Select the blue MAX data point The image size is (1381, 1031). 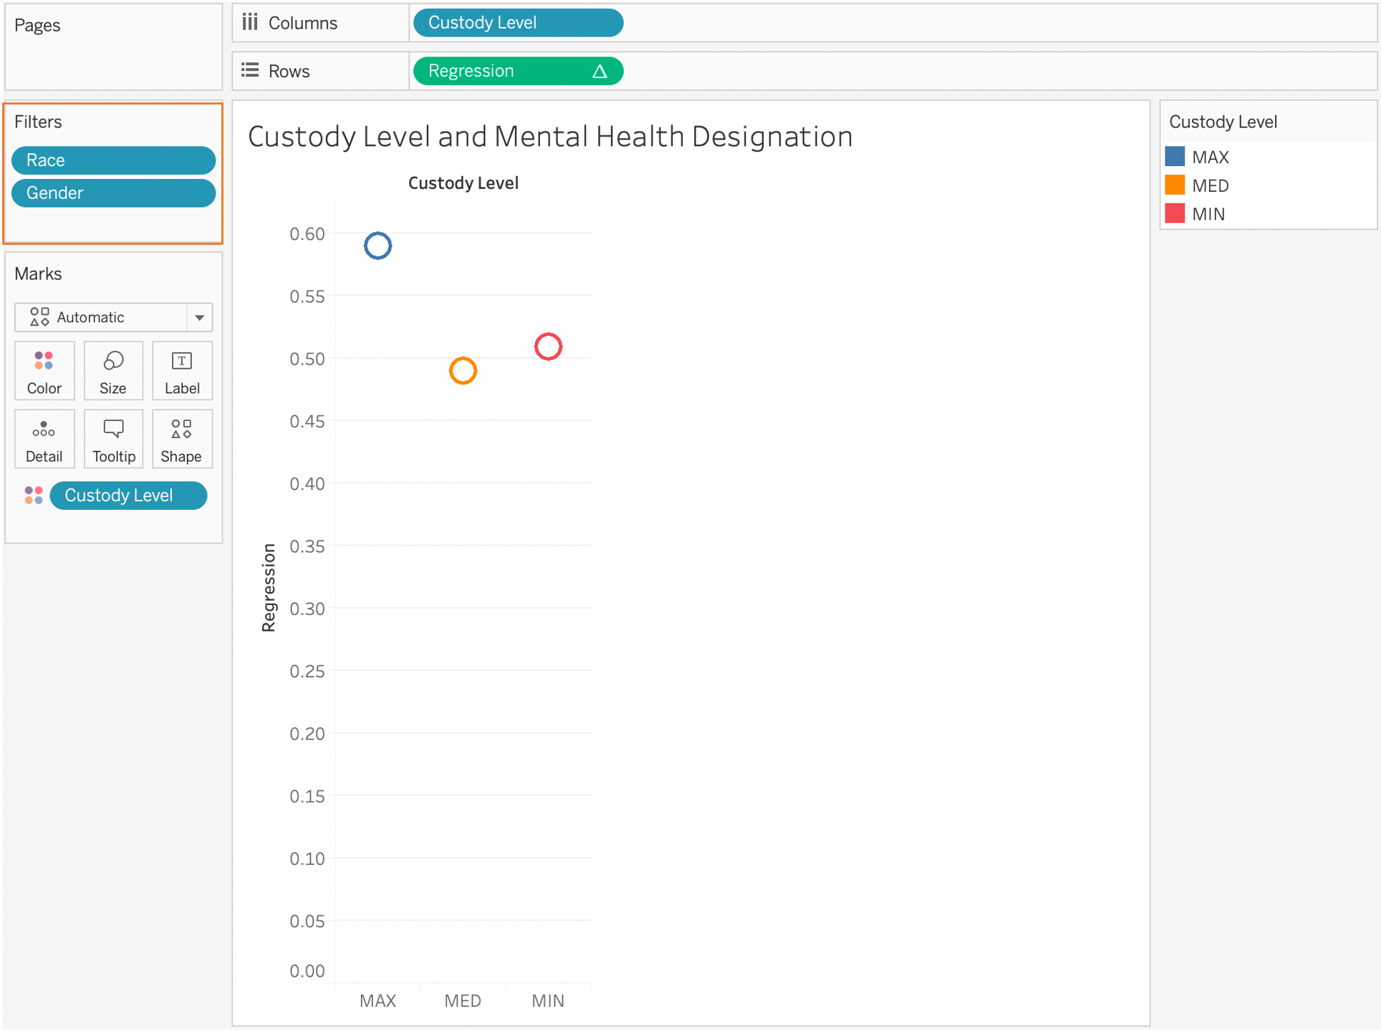coord(377,246)
